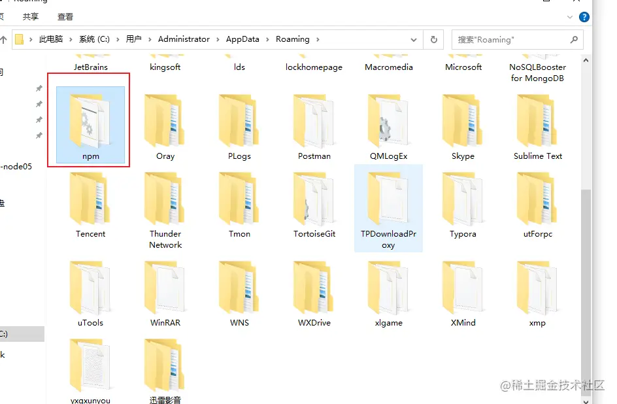
Task: Click the lockhomepage folder label
Action: (314, 67)
